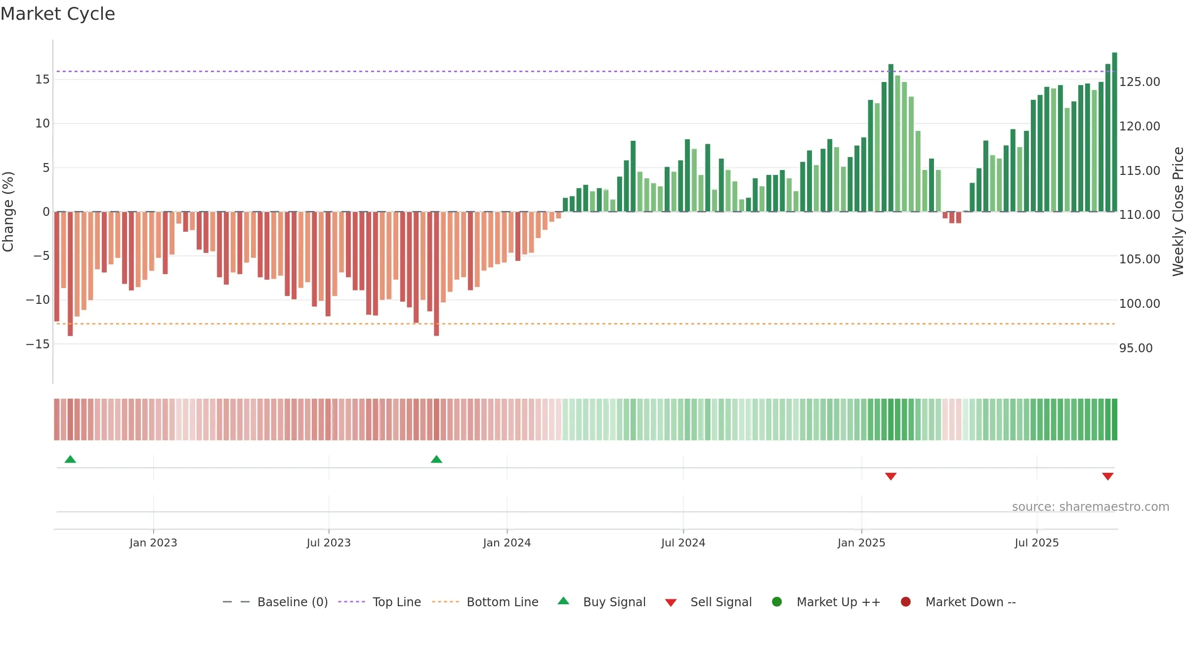Click the tallest green bar at the chart's right end
The height and width of the screenshot is (667, 1186).
[1114, 132]
